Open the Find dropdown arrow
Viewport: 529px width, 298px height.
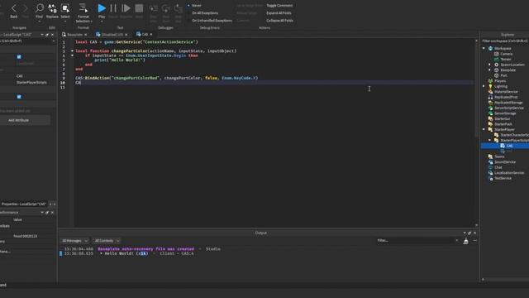(40, 22)
